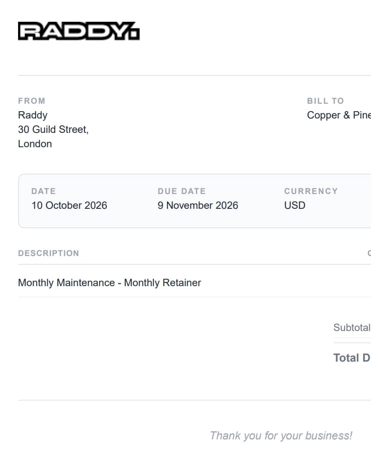Select the DATE label
This screenshot has height=463, width=371.
tap(44, 191)
